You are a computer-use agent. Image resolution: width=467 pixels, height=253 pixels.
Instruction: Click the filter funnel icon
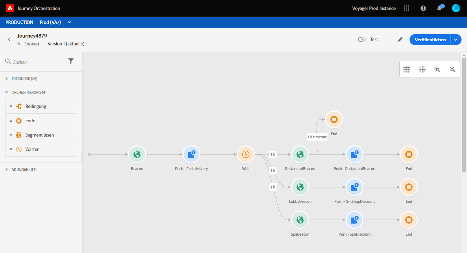(x=71, y=61)
